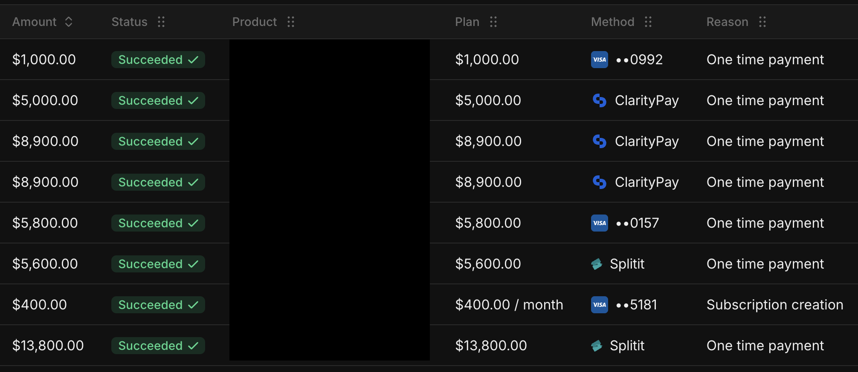Click Succeeded badge in $1,000.00 row

tap(158, 60)
